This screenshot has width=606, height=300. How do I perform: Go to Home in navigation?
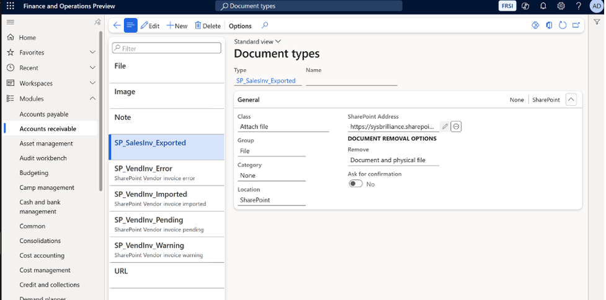click(27, 37)
